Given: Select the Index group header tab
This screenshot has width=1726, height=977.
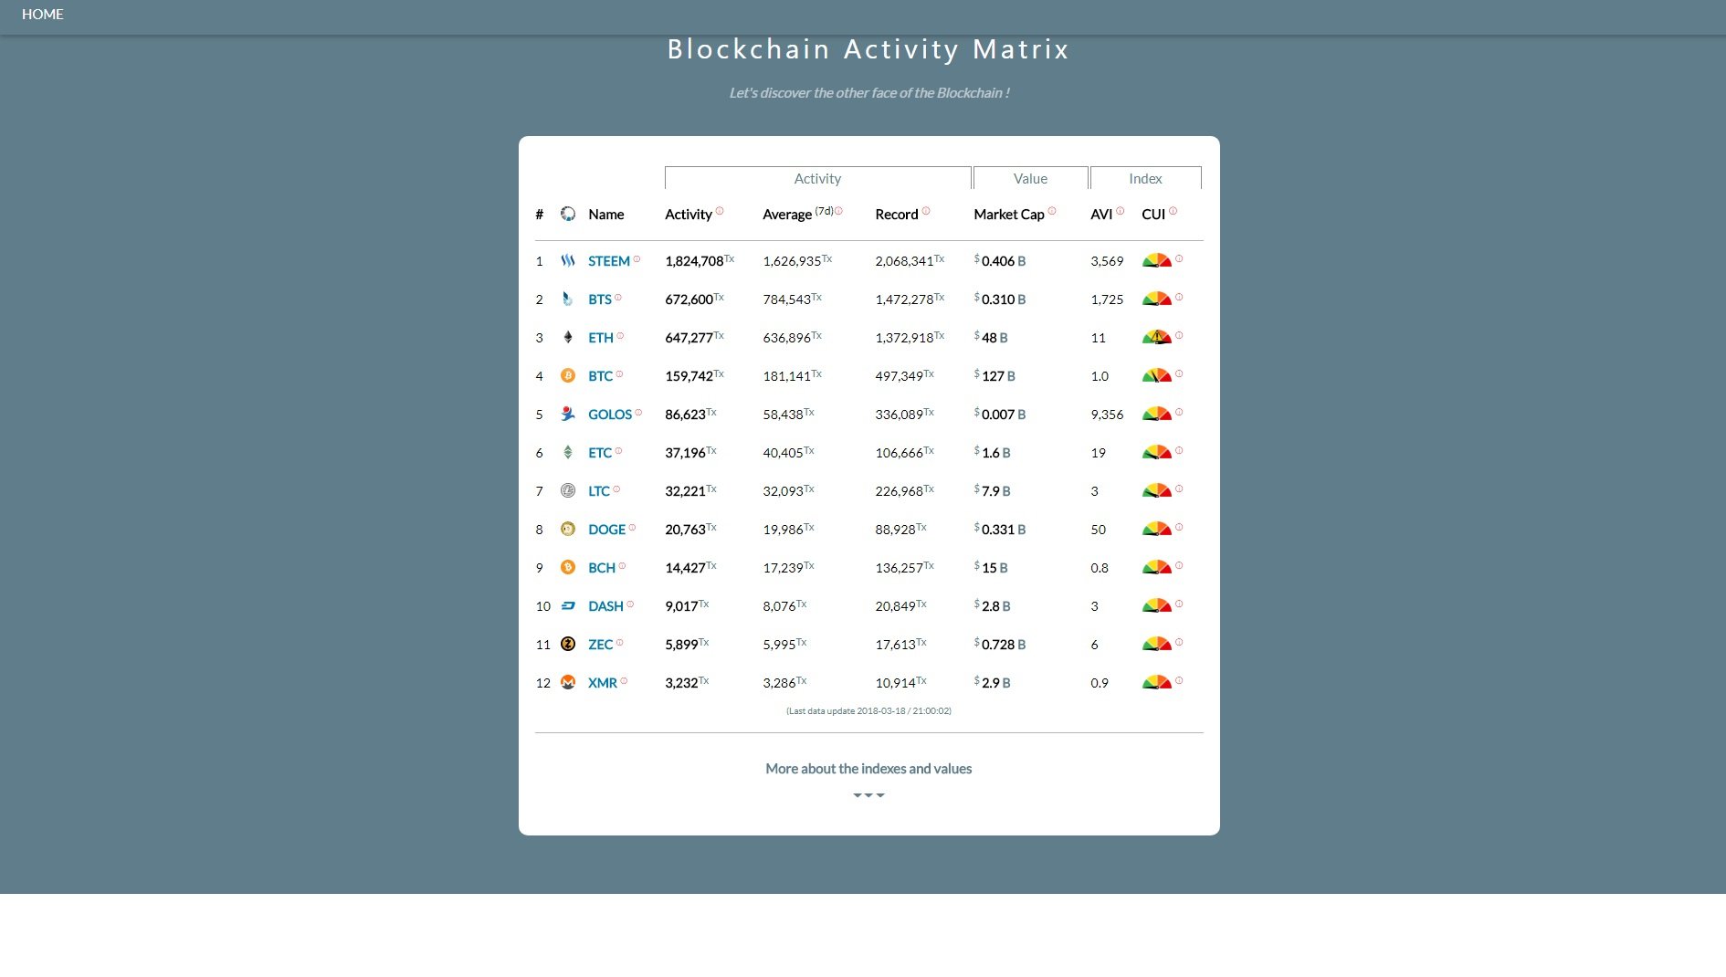Looking at the screenshot, I should tap(1145, 178).
